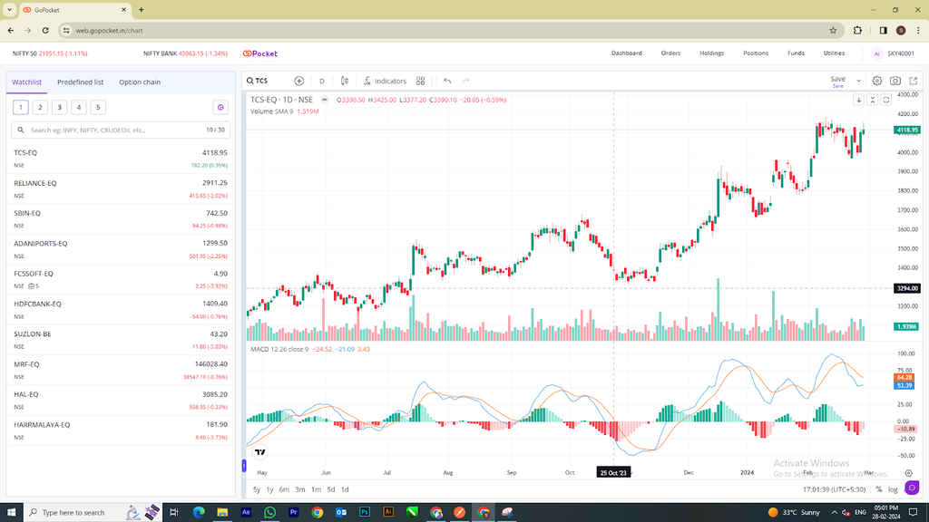Open chart settings gear
This screenshot has width=929, height=522.
pos(877,81)
